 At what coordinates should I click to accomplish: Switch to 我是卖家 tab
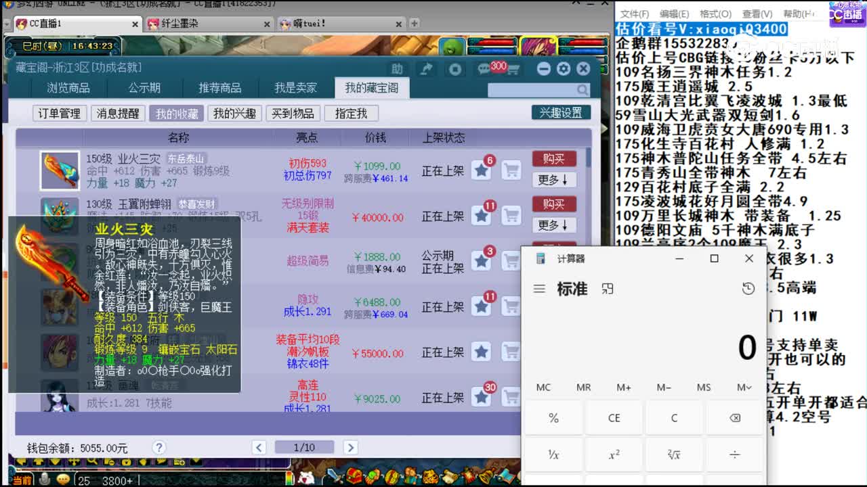point(295,88)
